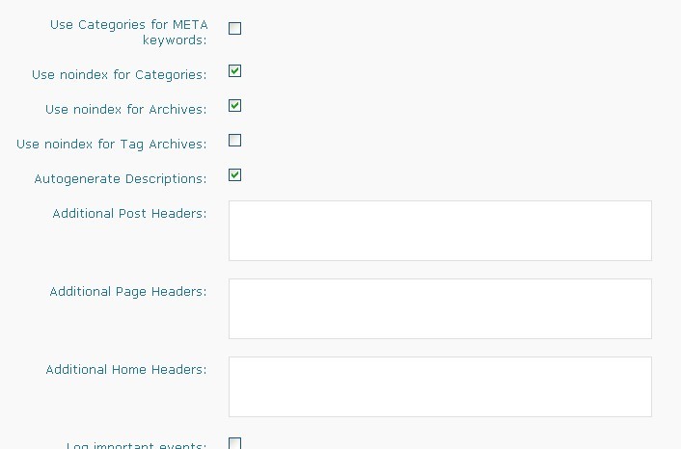Click the Use noindex for Archives label
This screenshot has width=681, height=449.
pos(125,110)
